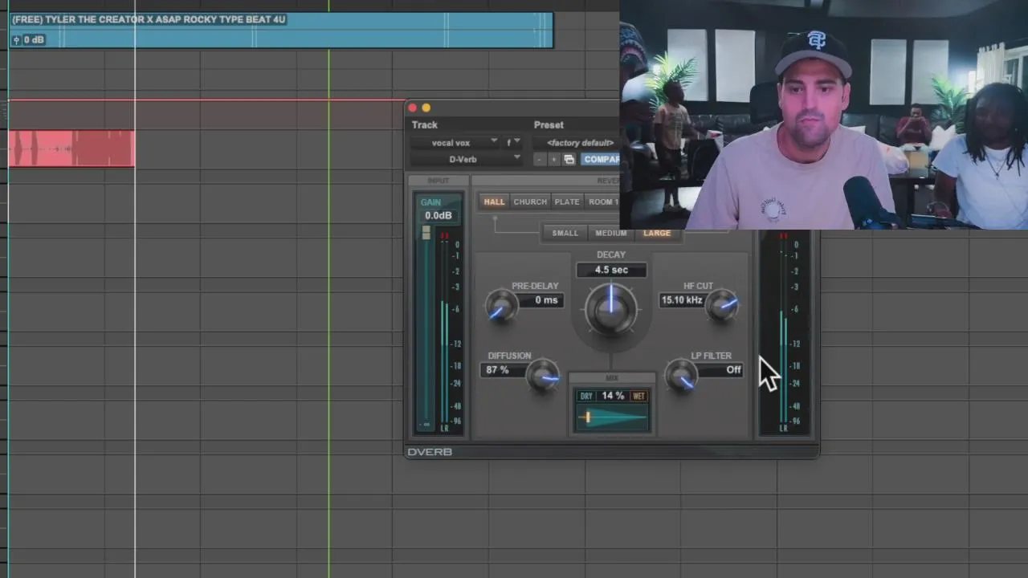
Task: Select previous preset with minus button
Action: pos(540,160)
